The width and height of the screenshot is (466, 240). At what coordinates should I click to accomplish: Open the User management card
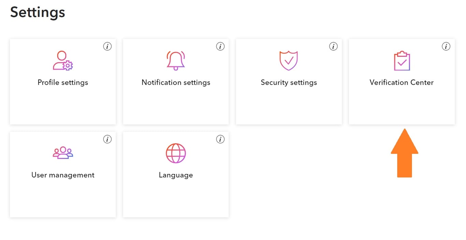[x=62, y=175]
